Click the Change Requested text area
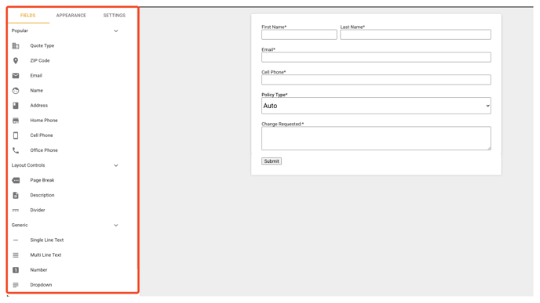 (x=376, y=139)
